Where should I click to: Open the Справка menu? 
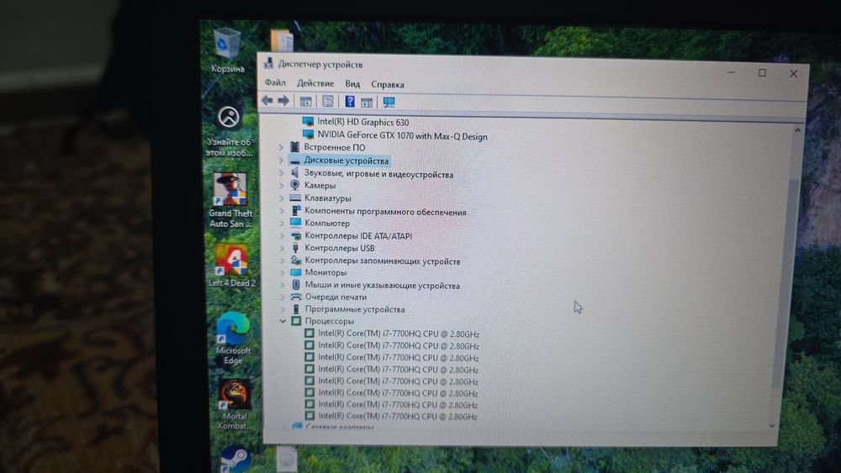[387, 84]
